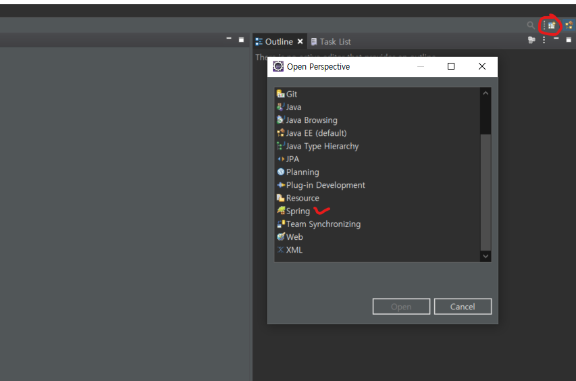Click the Open Perspective toolbar icon
Viewport: 576px width, 381px height.
(552, 26)
